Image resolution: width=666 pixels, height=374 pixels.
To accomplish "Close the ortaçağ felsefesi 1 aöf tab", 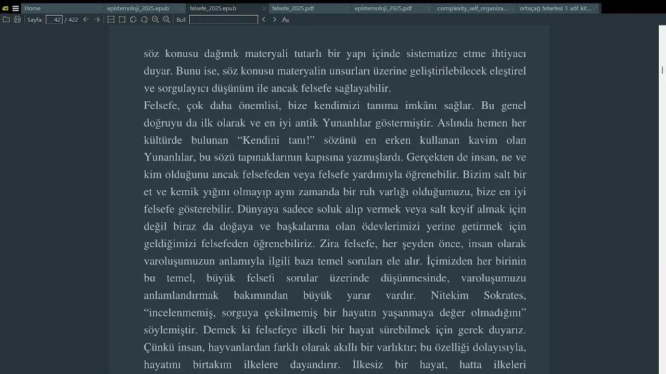I will click(595, 8).
